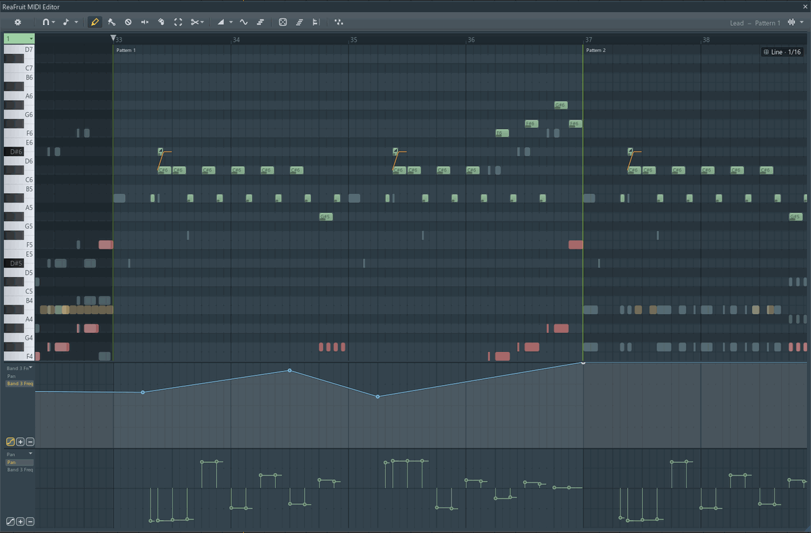Click bar 36 on the ruler
Screen dimensions: 811x533
[x=471, y=40]
